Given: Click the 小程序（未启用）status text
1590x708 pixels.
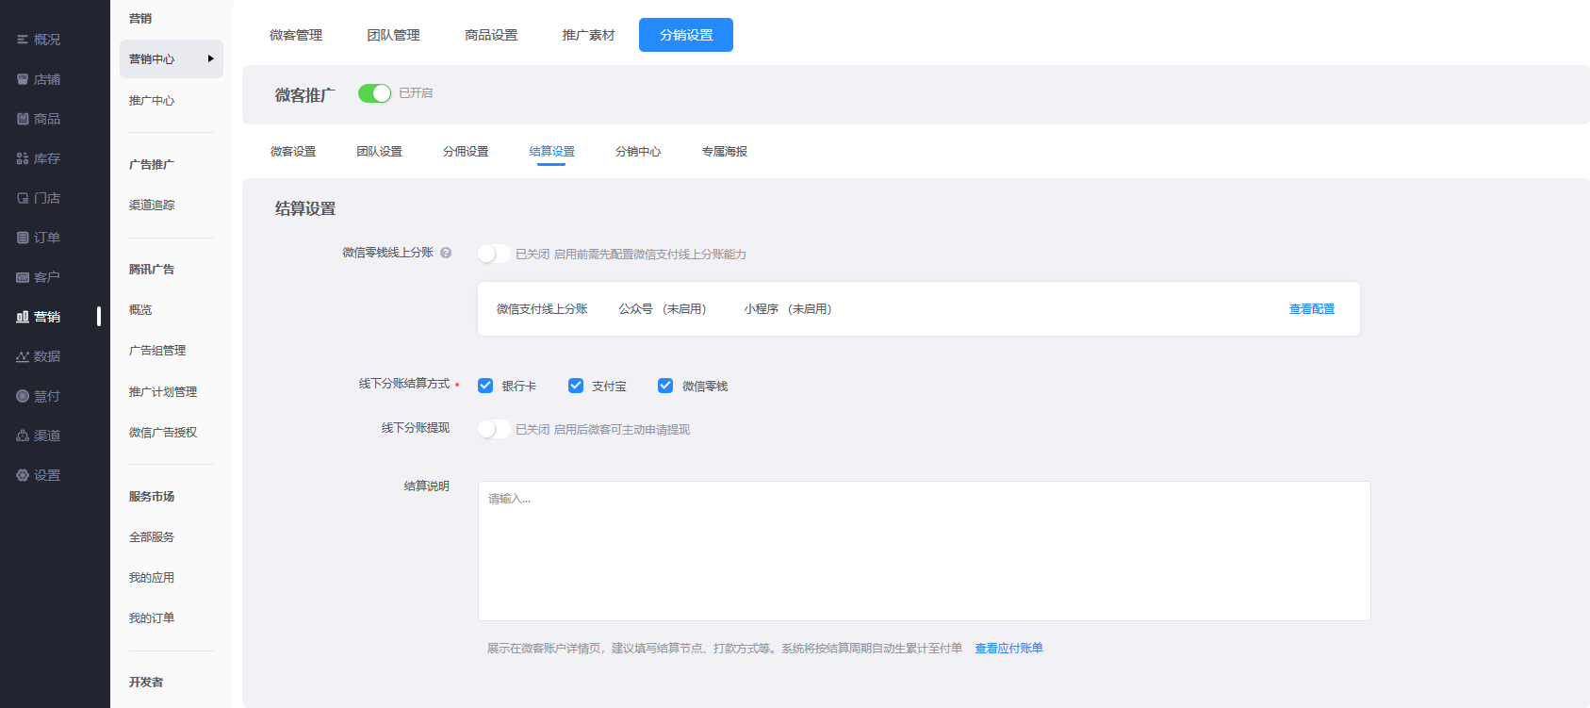Looking at the screenshot, I should pyautogui.click(x=788, y=309).
